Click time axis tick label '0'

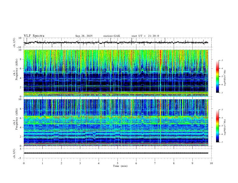click(x=24, y=163)
